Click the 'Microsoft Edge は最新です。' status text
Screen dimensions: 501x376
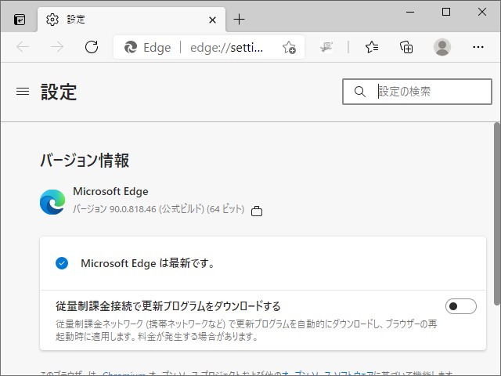[148, 263]
